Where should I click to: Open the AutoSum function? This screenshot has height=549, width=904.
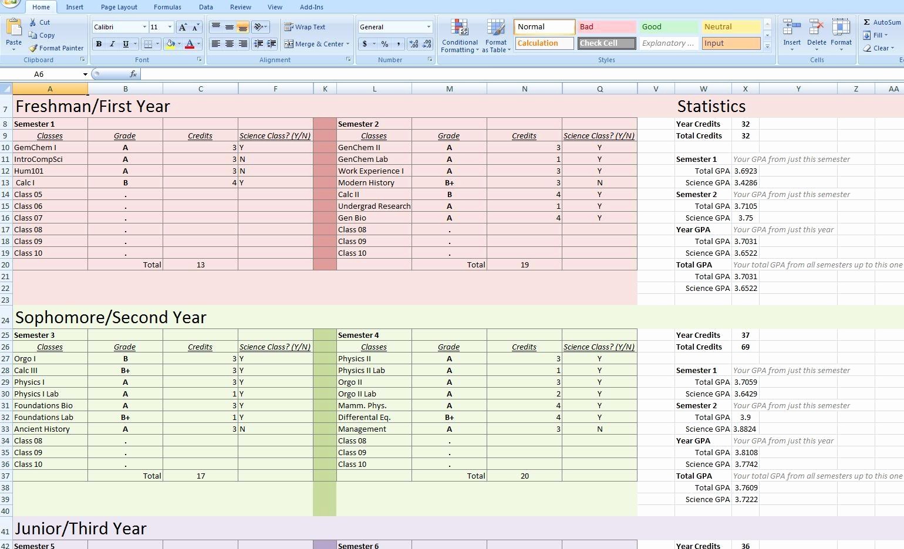coord(882,22)
